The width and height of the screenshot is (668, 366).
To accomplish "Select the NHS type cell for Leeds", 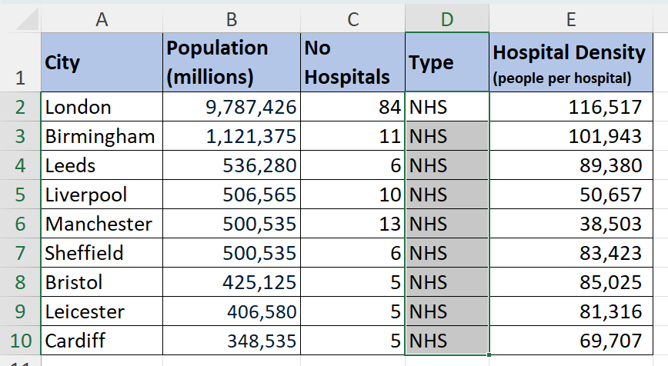I will click(447, 166).
